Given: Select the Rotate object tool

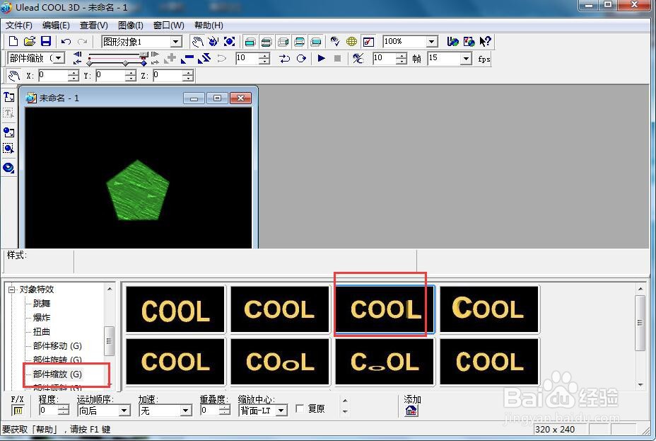Looking at the screenshot, I should click(x=213, y=42).
